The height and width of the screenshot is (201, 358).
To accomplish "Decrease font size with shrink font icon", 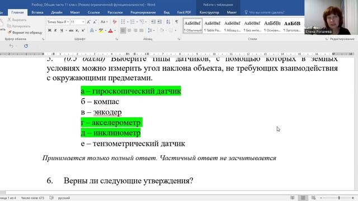I will coord(95,22).
